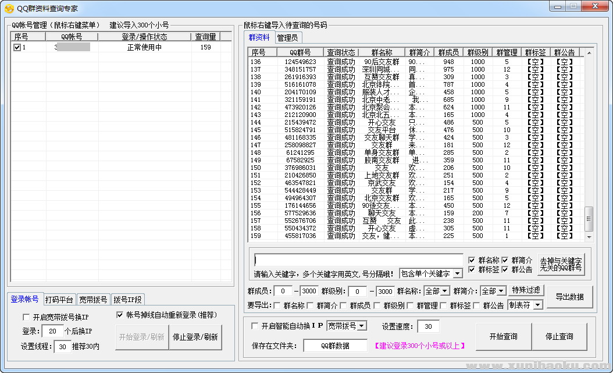The width and height of the screenshot is (613, 373).
Task: Switch to the 拨号IP段 tab
Action: tap(127, 300)
